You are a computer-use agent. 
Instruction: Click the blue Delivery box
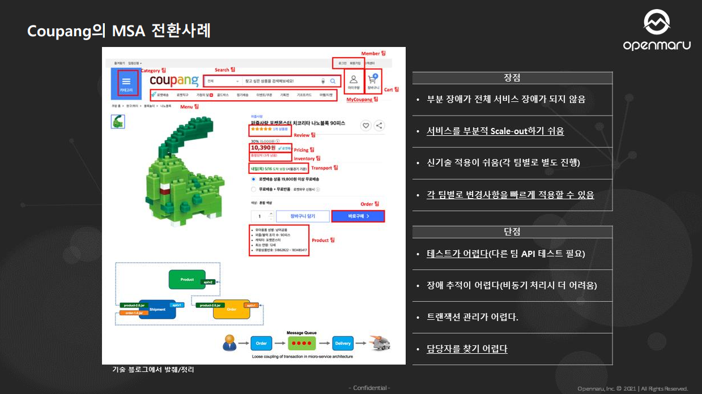342,343
